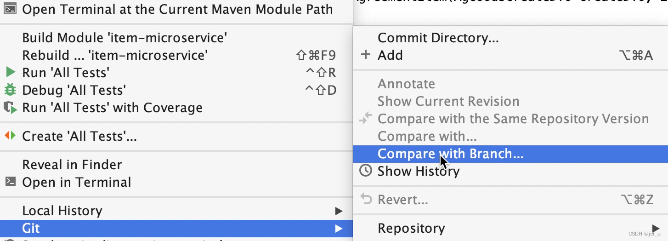Click the Compare with Same Repository arrows icon
This screenshot has height=241, width=668.
[x=366, y=119]
